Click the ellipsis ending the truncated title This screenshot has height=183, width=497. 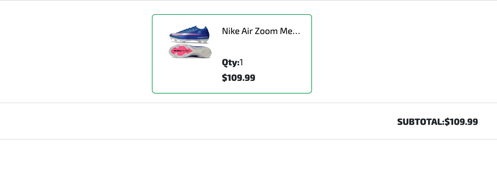click(297, 32)
